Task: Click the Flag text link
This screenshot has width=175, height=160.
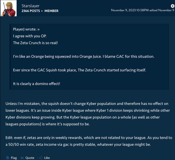Action: tap(14, 158)
